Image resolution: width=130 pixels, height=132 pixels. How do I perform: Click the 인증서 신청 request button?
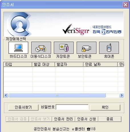click(x=87, y=119)
